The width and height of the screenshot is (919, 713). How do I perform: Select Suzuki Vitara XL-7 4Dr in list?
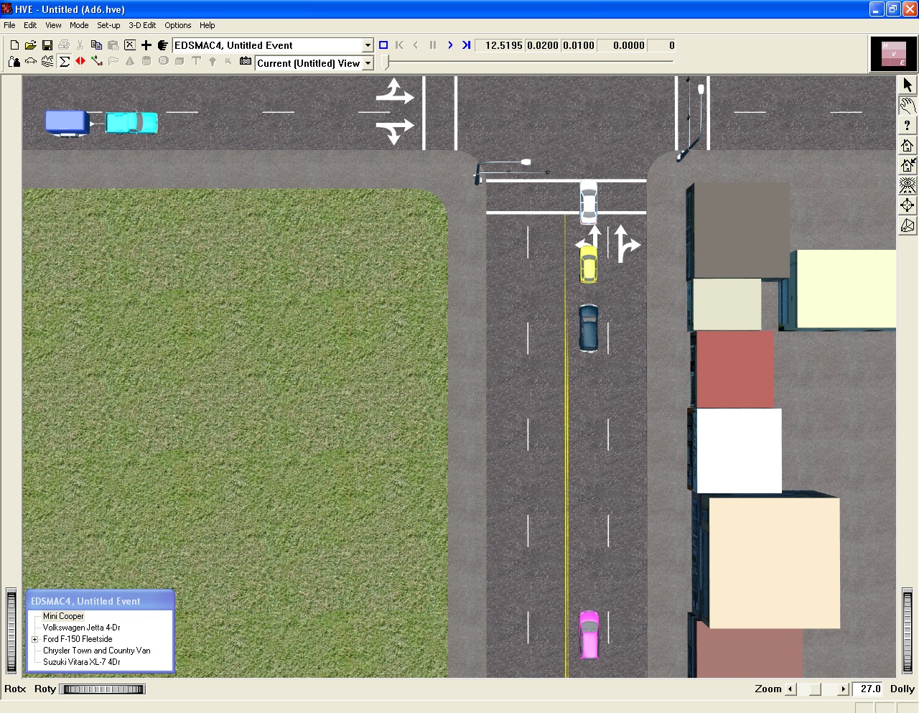(x=81, y=662)
